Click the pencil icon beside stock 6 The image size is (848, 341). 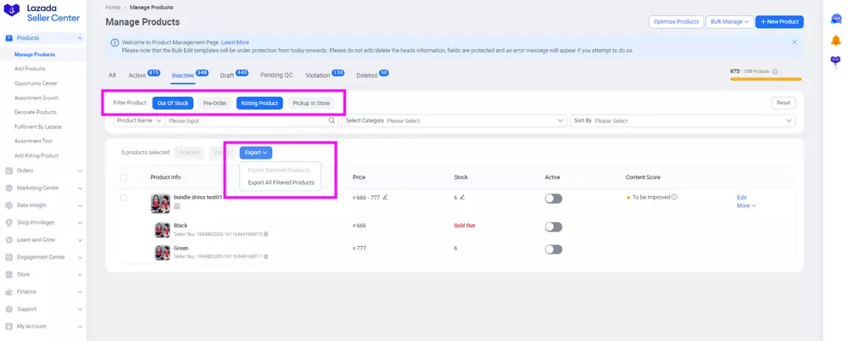462,198
